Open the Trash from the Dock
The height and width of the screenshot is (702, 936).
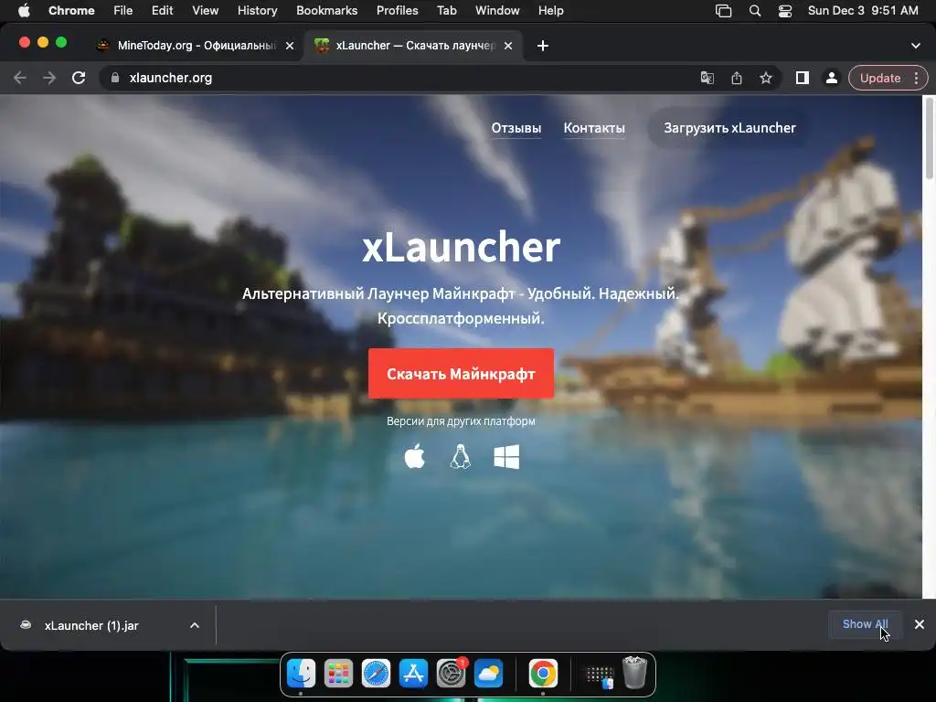tap(634, 673)
